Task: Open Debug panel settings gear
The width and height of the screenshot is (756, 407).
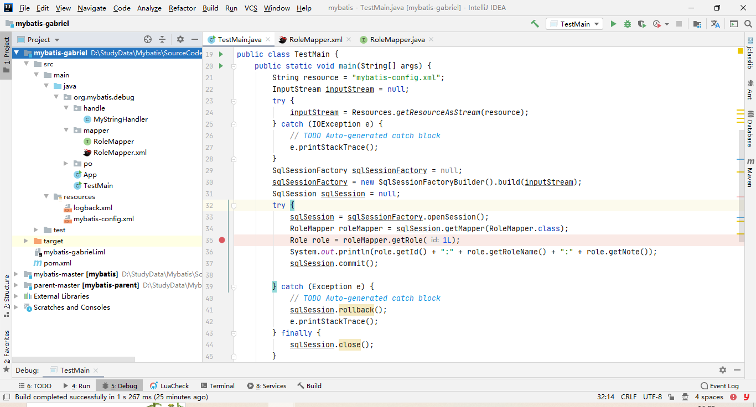Action: (722, 370)
